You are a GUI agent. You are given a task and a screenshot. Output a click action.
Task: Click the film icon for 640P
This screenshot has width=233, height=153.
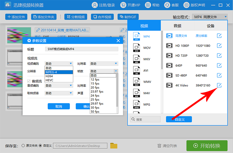(169, 65)
